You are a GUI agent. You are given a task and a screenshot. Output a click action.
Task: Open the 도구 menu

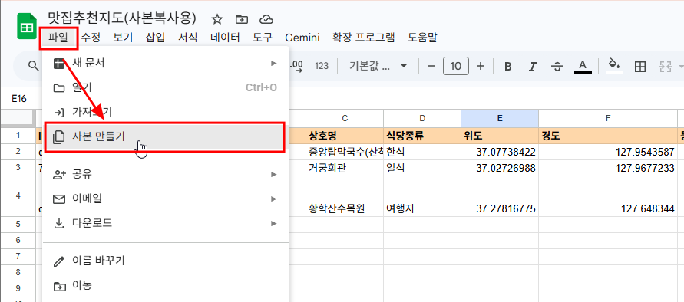tap(263, 38)
